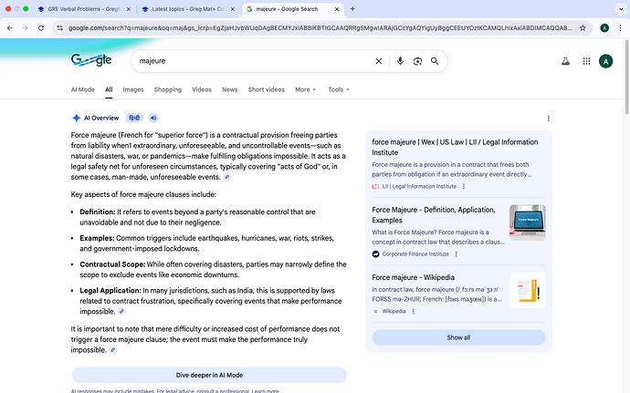Close the majeure Google Search tab
630x393 pixels.
[337, 9]
